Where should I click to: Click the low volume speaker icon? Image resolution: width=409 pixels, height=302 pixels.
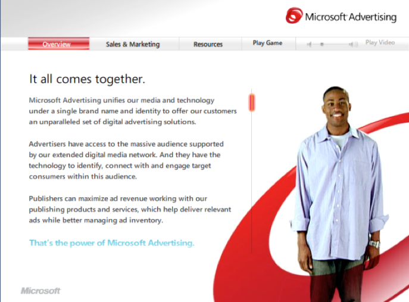(x=309, y=44)
